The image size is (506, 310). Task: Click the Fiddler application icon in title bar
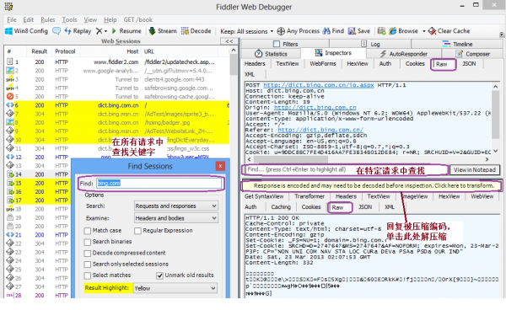pos(8,7)
